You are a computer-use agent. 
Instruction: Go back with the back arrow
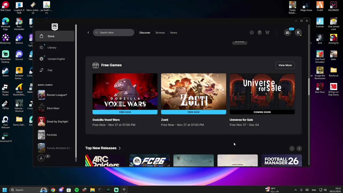pos(88,32)
